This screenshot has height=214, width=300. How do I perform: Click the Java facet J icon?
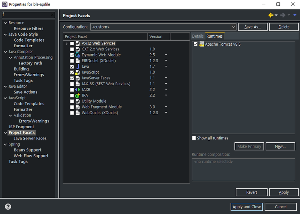click(x=78, y=67)
